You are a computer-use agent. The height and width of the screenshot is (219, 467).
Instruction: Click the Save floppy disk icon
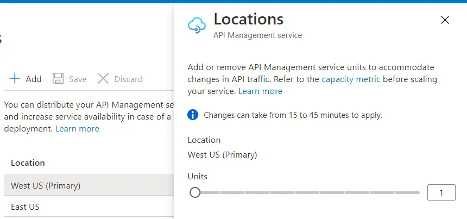58,79
